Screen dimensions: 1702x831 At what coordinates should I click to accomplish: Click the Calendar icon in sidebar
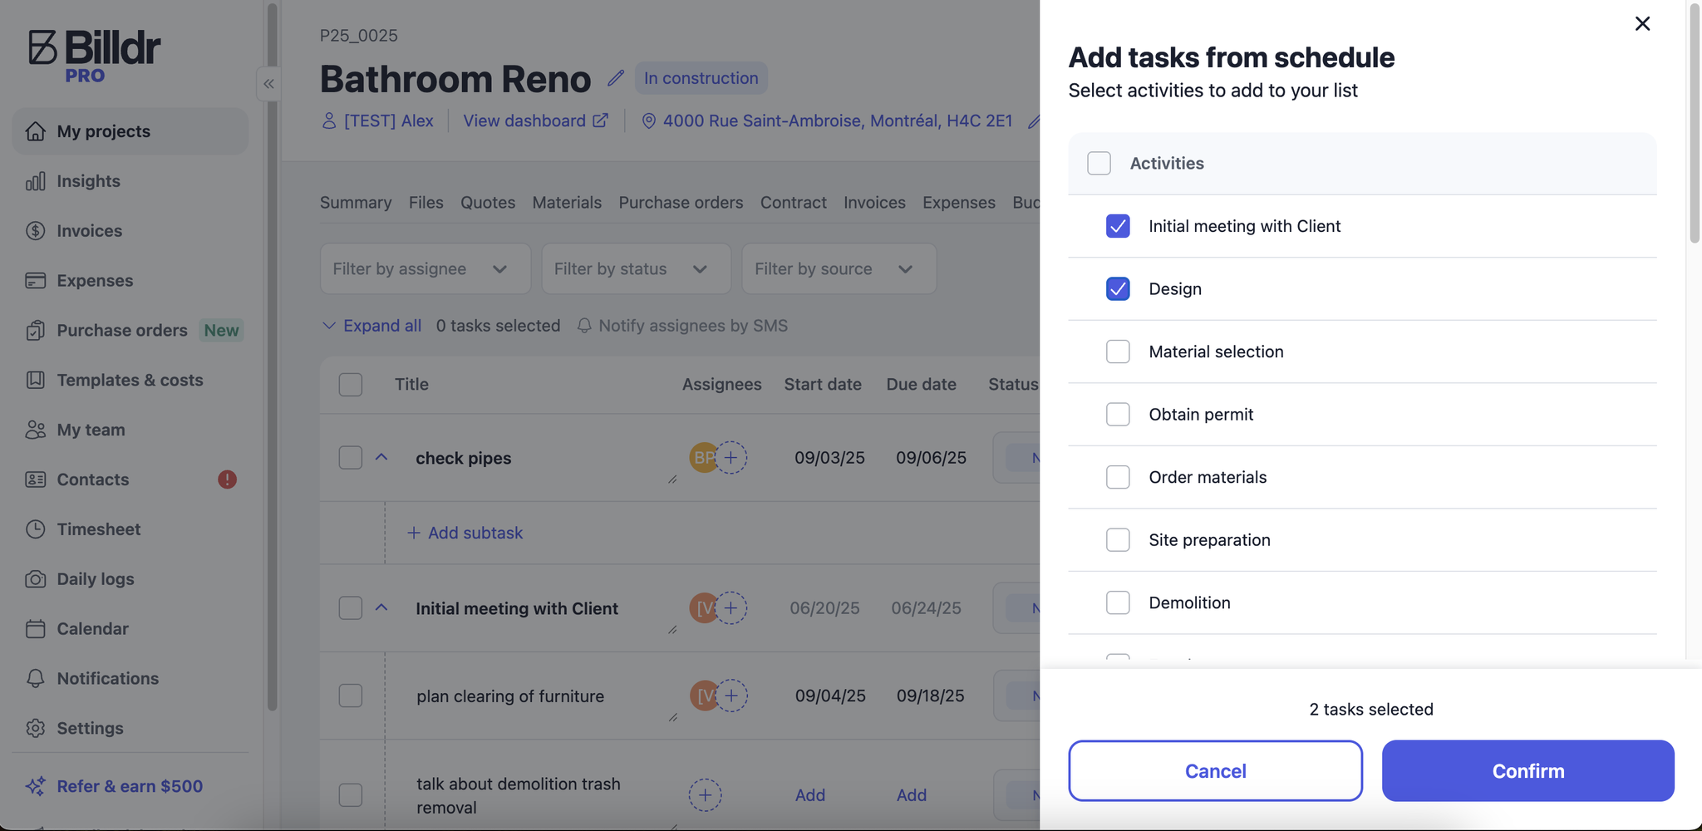[x=35, y=629]
